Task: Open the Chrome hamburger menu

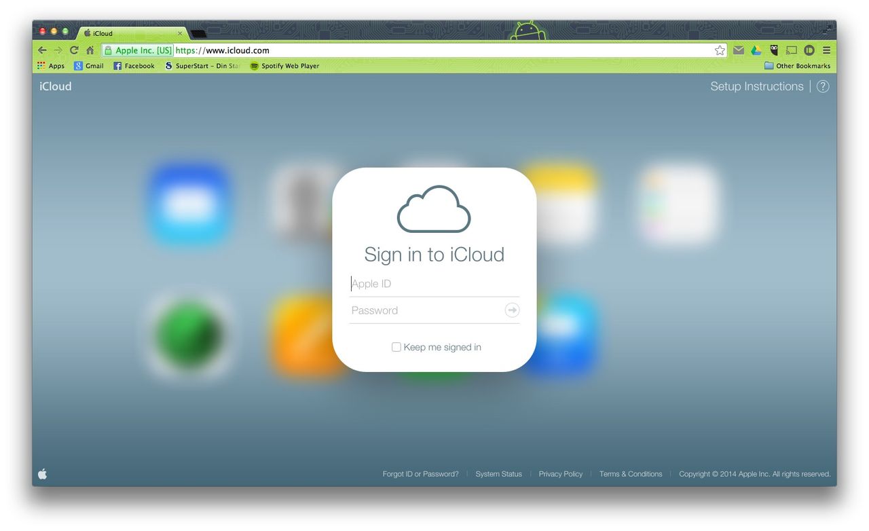Action: click(x=826, y=50)
